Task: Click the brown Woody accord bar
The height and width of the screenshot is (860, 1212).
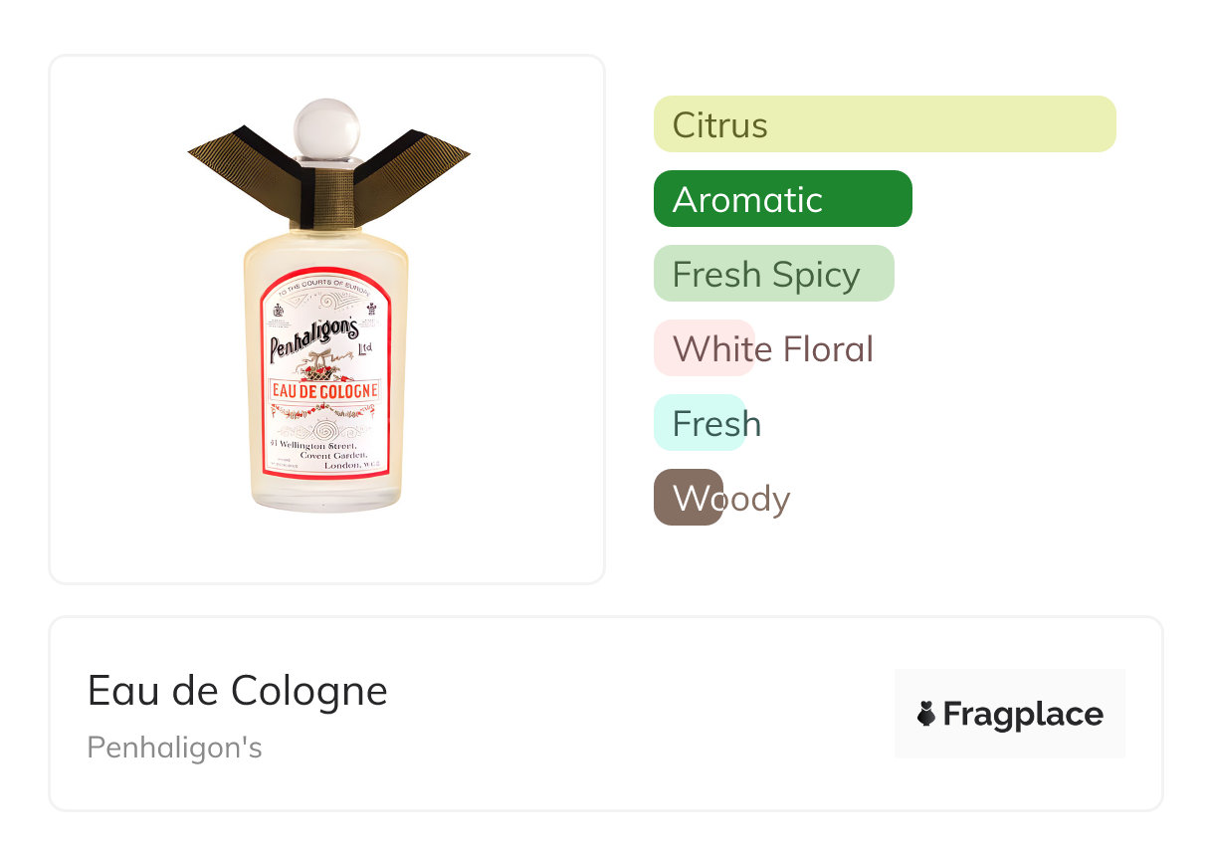Action: [688, 498]
